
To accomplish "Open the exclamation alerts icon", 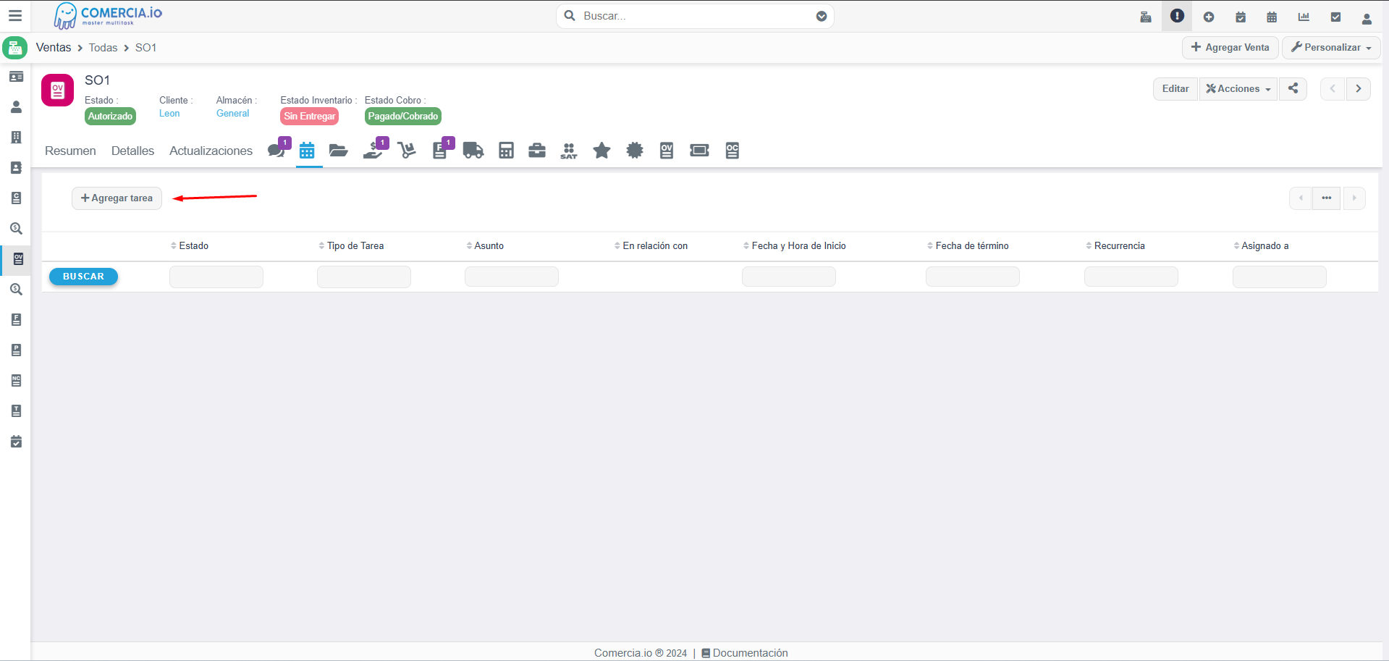I will pyautogui.click(x=1177, y=16).
